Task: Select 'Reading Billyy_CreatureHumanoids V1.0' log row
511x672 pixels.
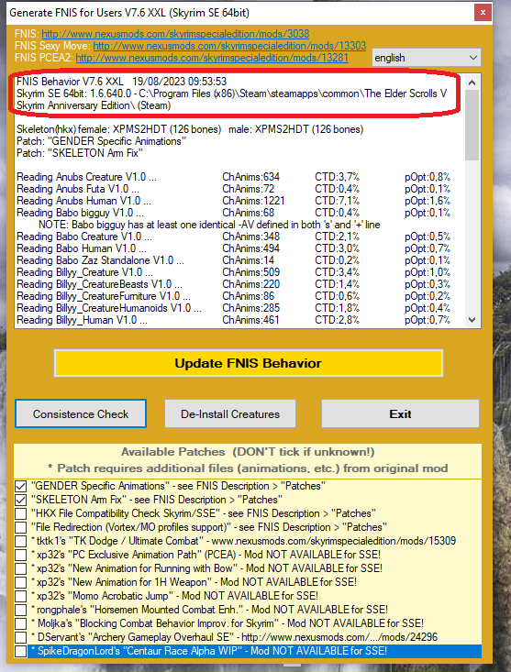Action: (234, 308)
